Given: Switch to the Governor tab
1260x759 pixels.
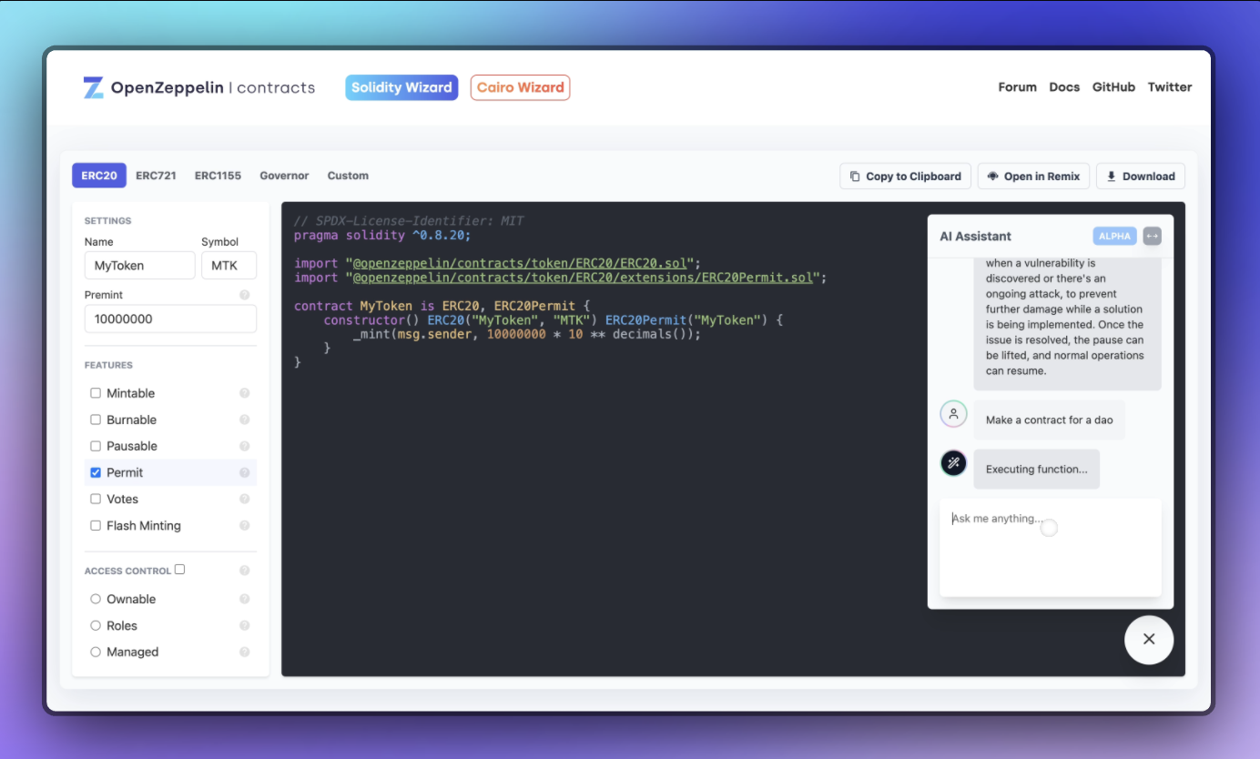Looking at the screenshot, I should [284, 176].
